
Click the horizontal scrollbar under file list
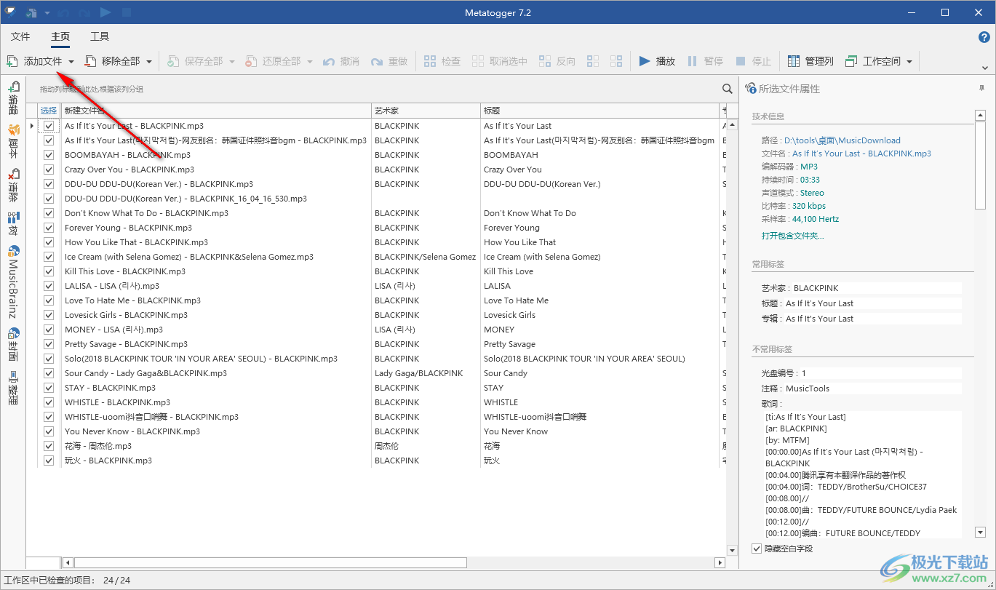coord(271,562)
